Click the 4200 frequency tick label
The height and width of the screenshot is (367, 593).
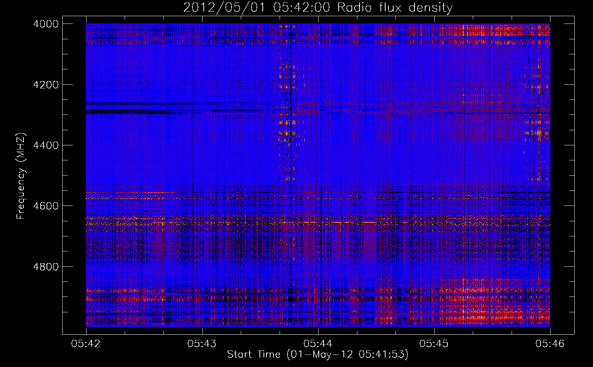click(45, 85)
